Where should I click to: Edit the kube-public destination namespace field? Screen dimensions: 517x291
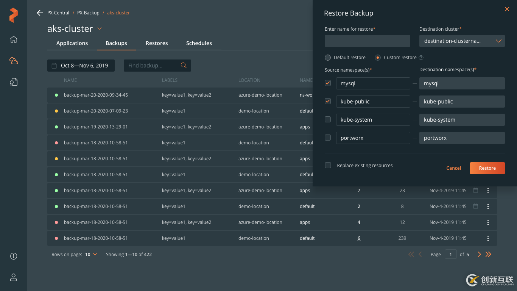pos(462,102)
